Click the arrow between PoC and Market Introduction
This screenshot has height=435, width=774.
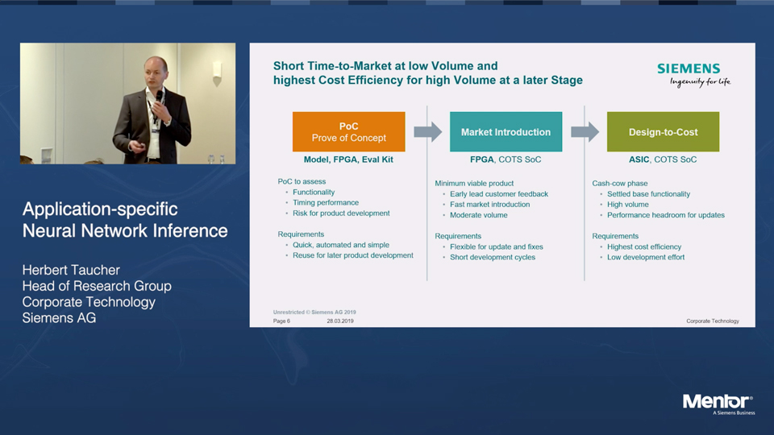click(427, 132)
